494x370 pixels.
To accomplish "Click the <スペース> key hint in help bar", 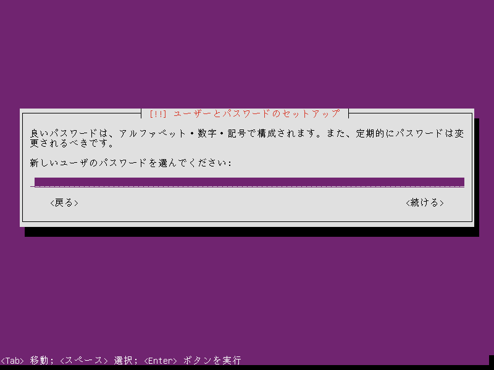I will point(86,360).
